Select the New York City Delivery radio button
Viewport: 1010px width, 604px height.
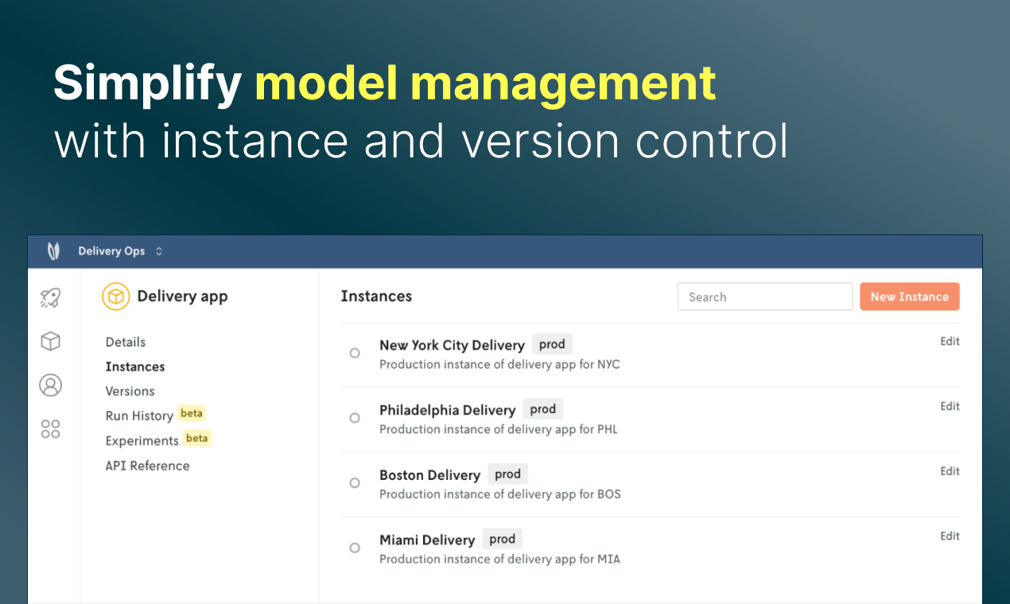pos(355,353)
